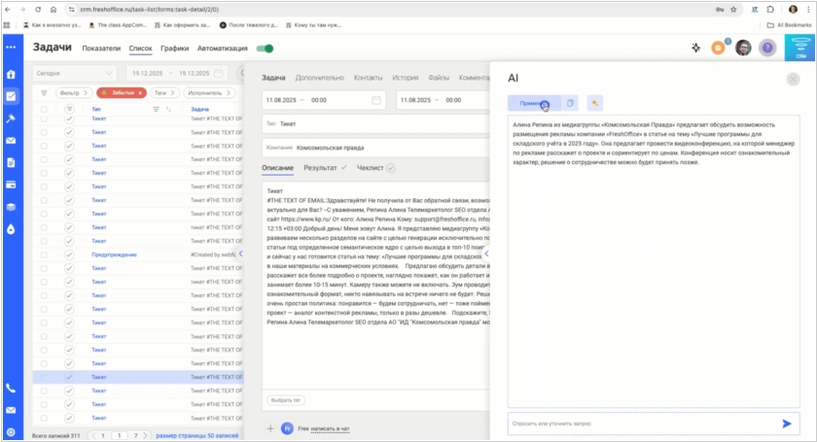
Task: Click the 'написать в чат' link
Action: coord(330,427)
